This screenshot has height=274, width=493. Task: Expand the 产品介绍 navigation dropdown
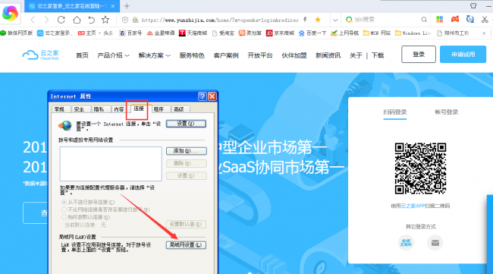coord(113,55)
